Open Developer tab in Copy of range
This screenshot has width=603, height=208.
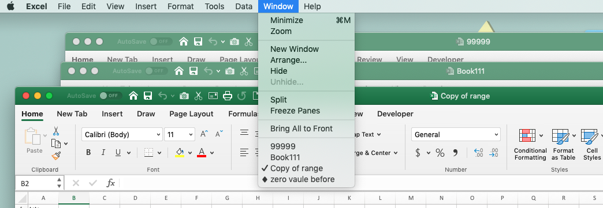coord(395,114)
